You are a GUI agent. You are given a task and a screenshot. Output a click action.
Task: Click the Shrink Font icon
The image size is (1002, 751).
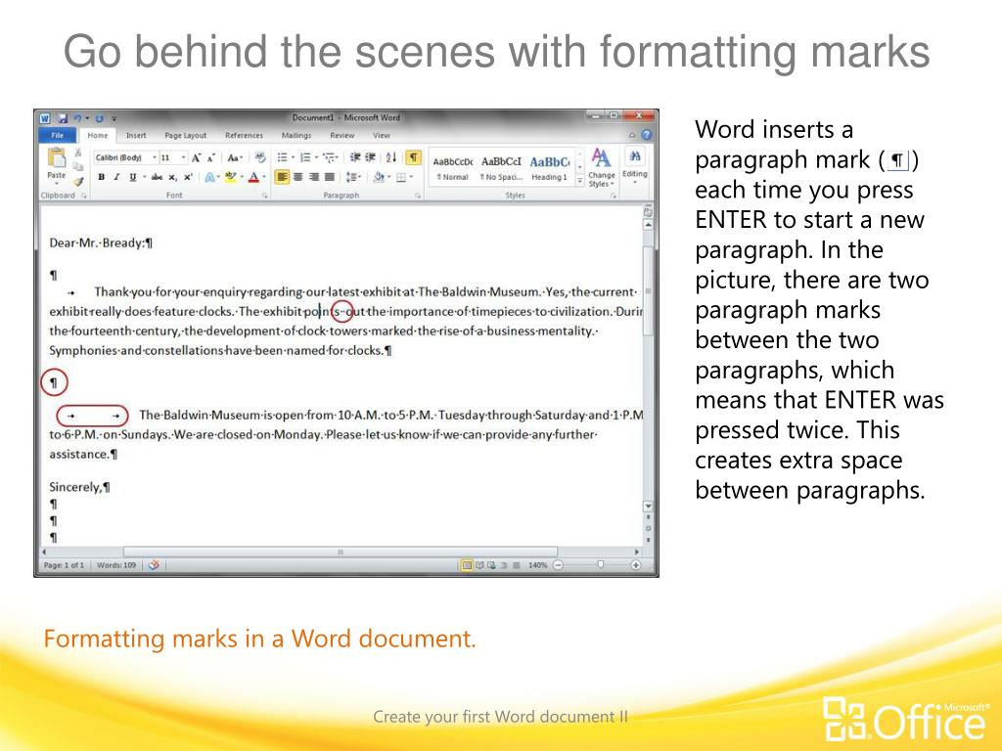211,157
